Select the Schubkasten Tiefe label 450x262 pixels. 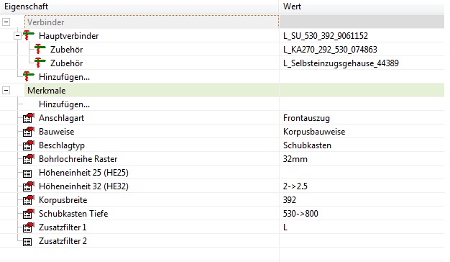pyautogui.click(x=73, y=214)
